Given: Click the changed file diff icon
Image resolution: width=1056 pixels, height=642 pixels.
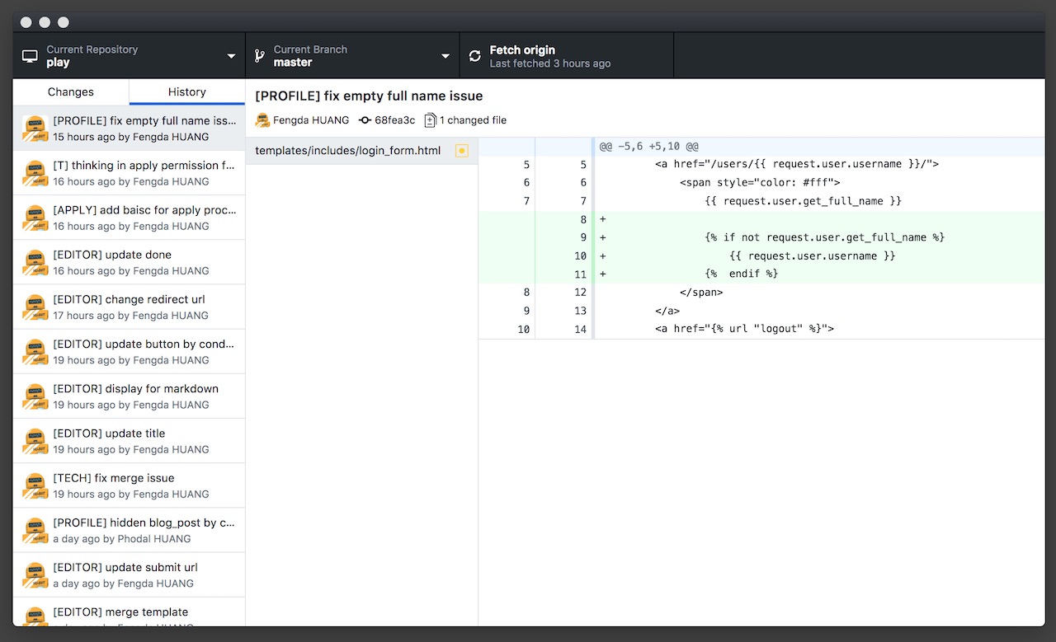Looking at the screenshot, I should (x=430, y=120).
